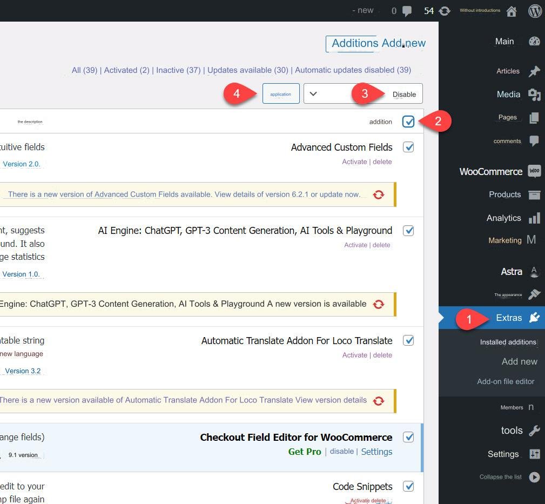Open Articles menu in sidebar
The image size is (545, 504).
pos(508,71)
